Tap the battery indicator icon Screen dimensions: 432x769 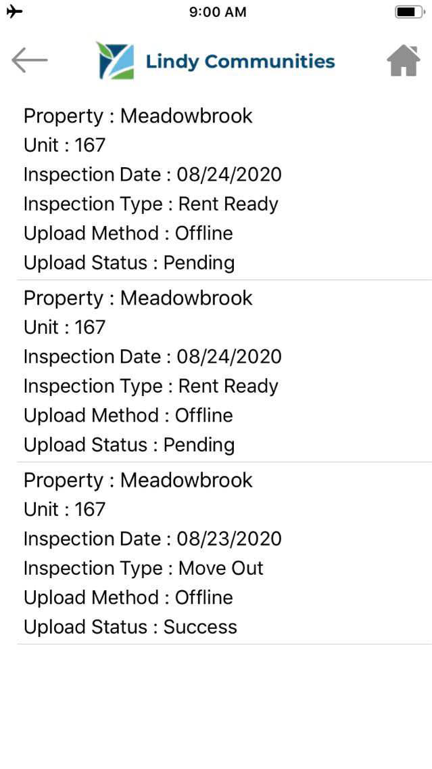(x=410, y=12)
